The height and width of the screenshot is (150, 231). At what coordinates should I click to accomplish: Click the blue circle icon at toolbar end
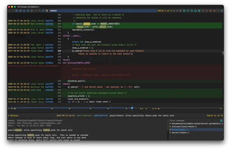click(x=222, y=11)
